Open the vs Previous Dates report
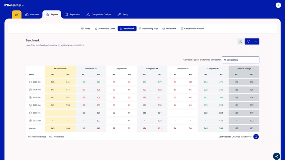Screen dimensions: 285x160 [105, 29]
